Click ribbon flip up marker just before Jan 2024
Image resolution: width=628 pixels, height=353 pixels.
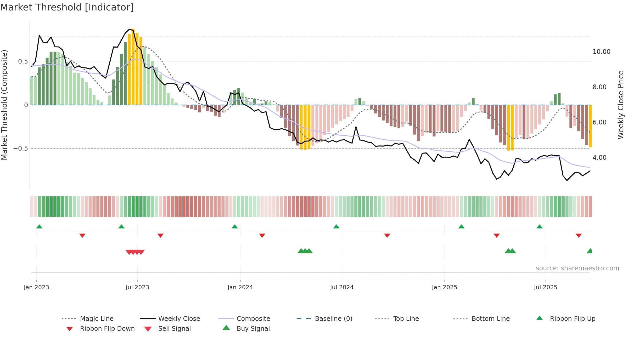235,226
